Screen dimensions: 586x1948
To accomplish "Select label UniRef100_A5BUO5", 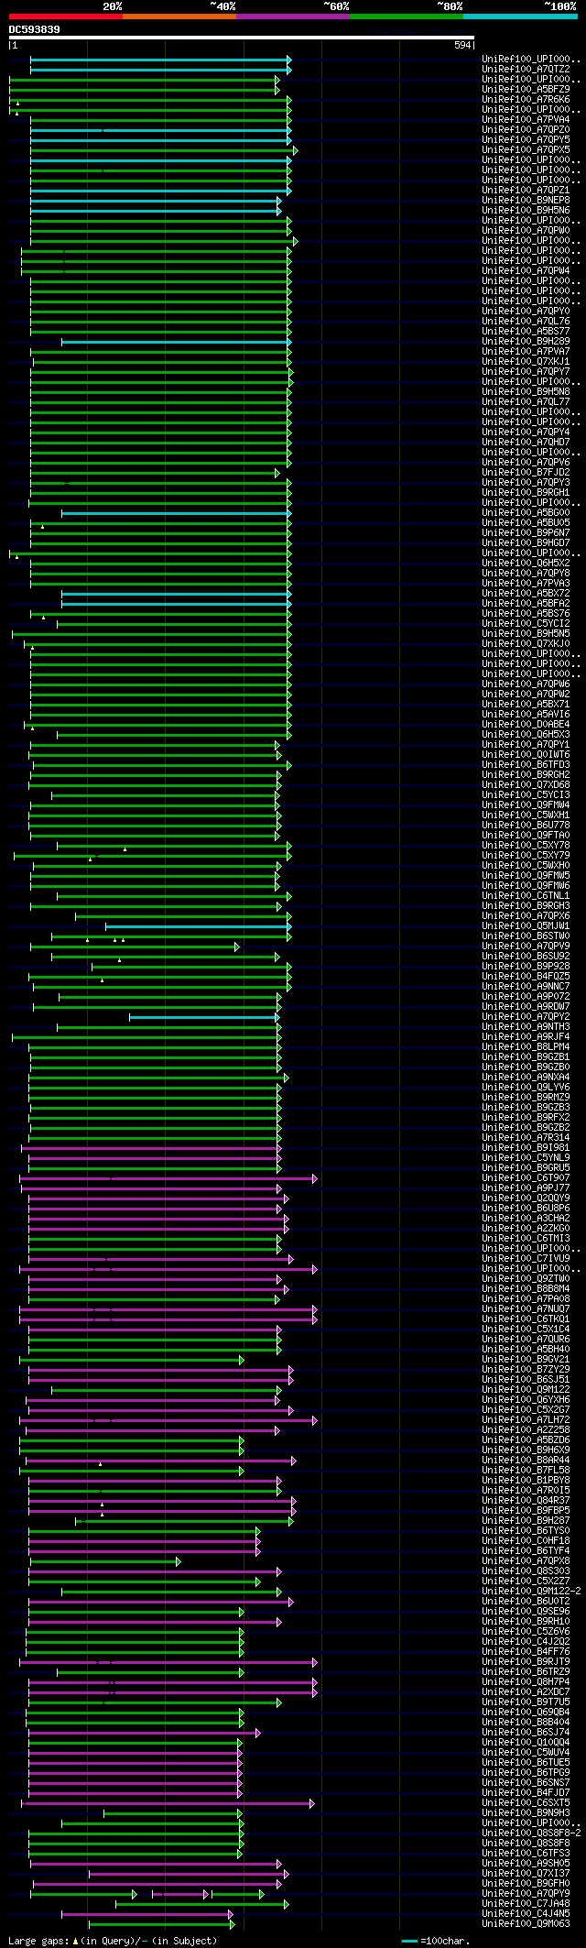I will [x=526, y=523].
